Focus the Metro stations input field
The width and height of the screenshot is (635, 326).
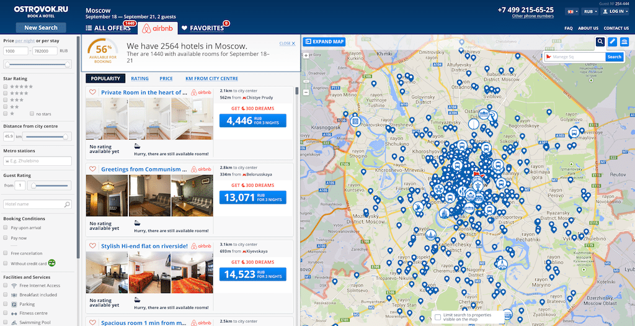coord(37,161)
